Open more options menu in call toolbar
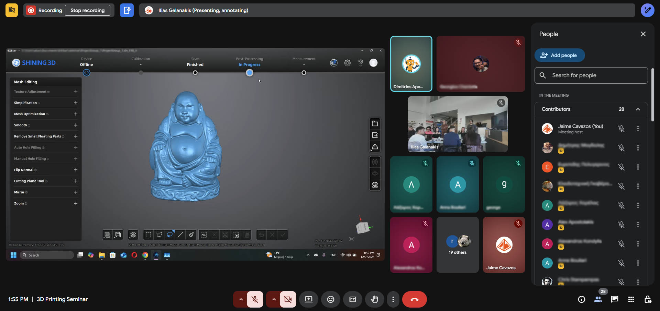This screenshot has height=311, width=660. click(x=393, y=299)
